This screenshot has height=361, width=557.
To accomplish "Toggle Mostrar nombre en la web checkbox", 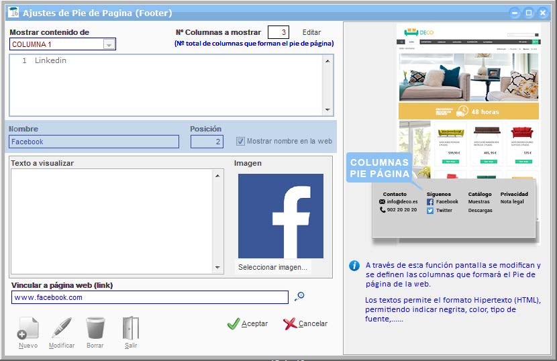I will [x=240, y=142].
